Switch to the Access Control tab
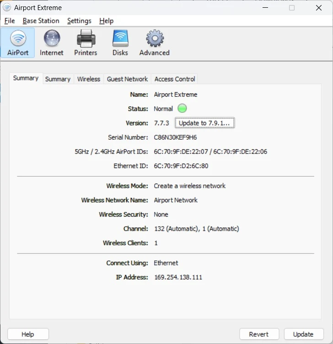 [x=175, y=79]
